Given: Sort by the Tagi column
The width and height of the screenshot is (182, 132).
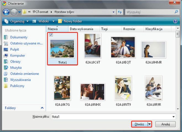Looking at the screenshot, I should (110, 29).
